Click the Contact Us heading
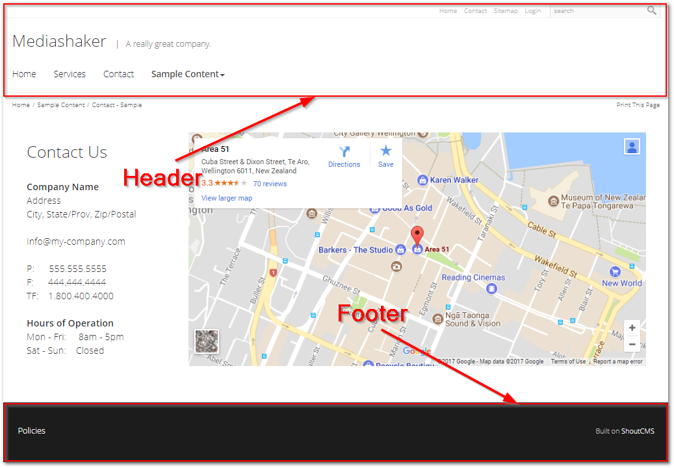The height and width of the screenshot is (468, 674). pos(67,152)
